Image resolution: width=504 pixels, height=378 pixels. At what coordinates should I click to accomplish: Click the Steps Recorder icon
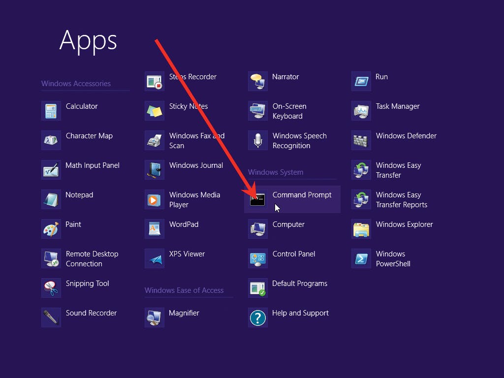[x=155, y=81]
